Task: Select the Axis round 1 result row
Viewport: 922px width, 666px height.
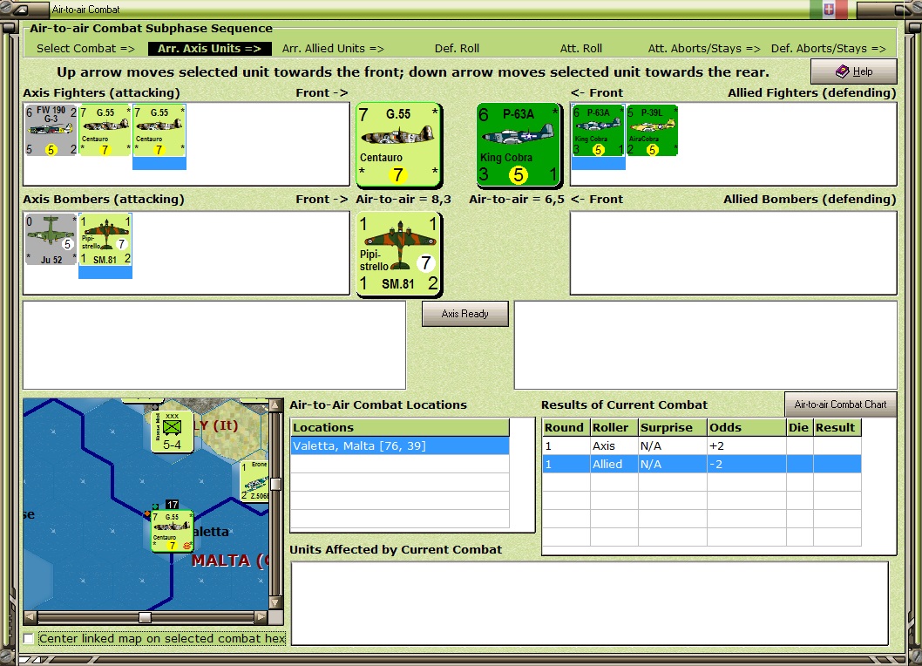Action: 702,446
